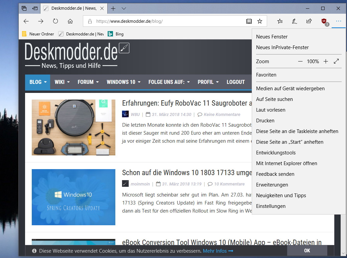Open a new tab with plus button
The height and width of the screenshot is (258, 347).
pyautogui.click(x=113, y=8)
